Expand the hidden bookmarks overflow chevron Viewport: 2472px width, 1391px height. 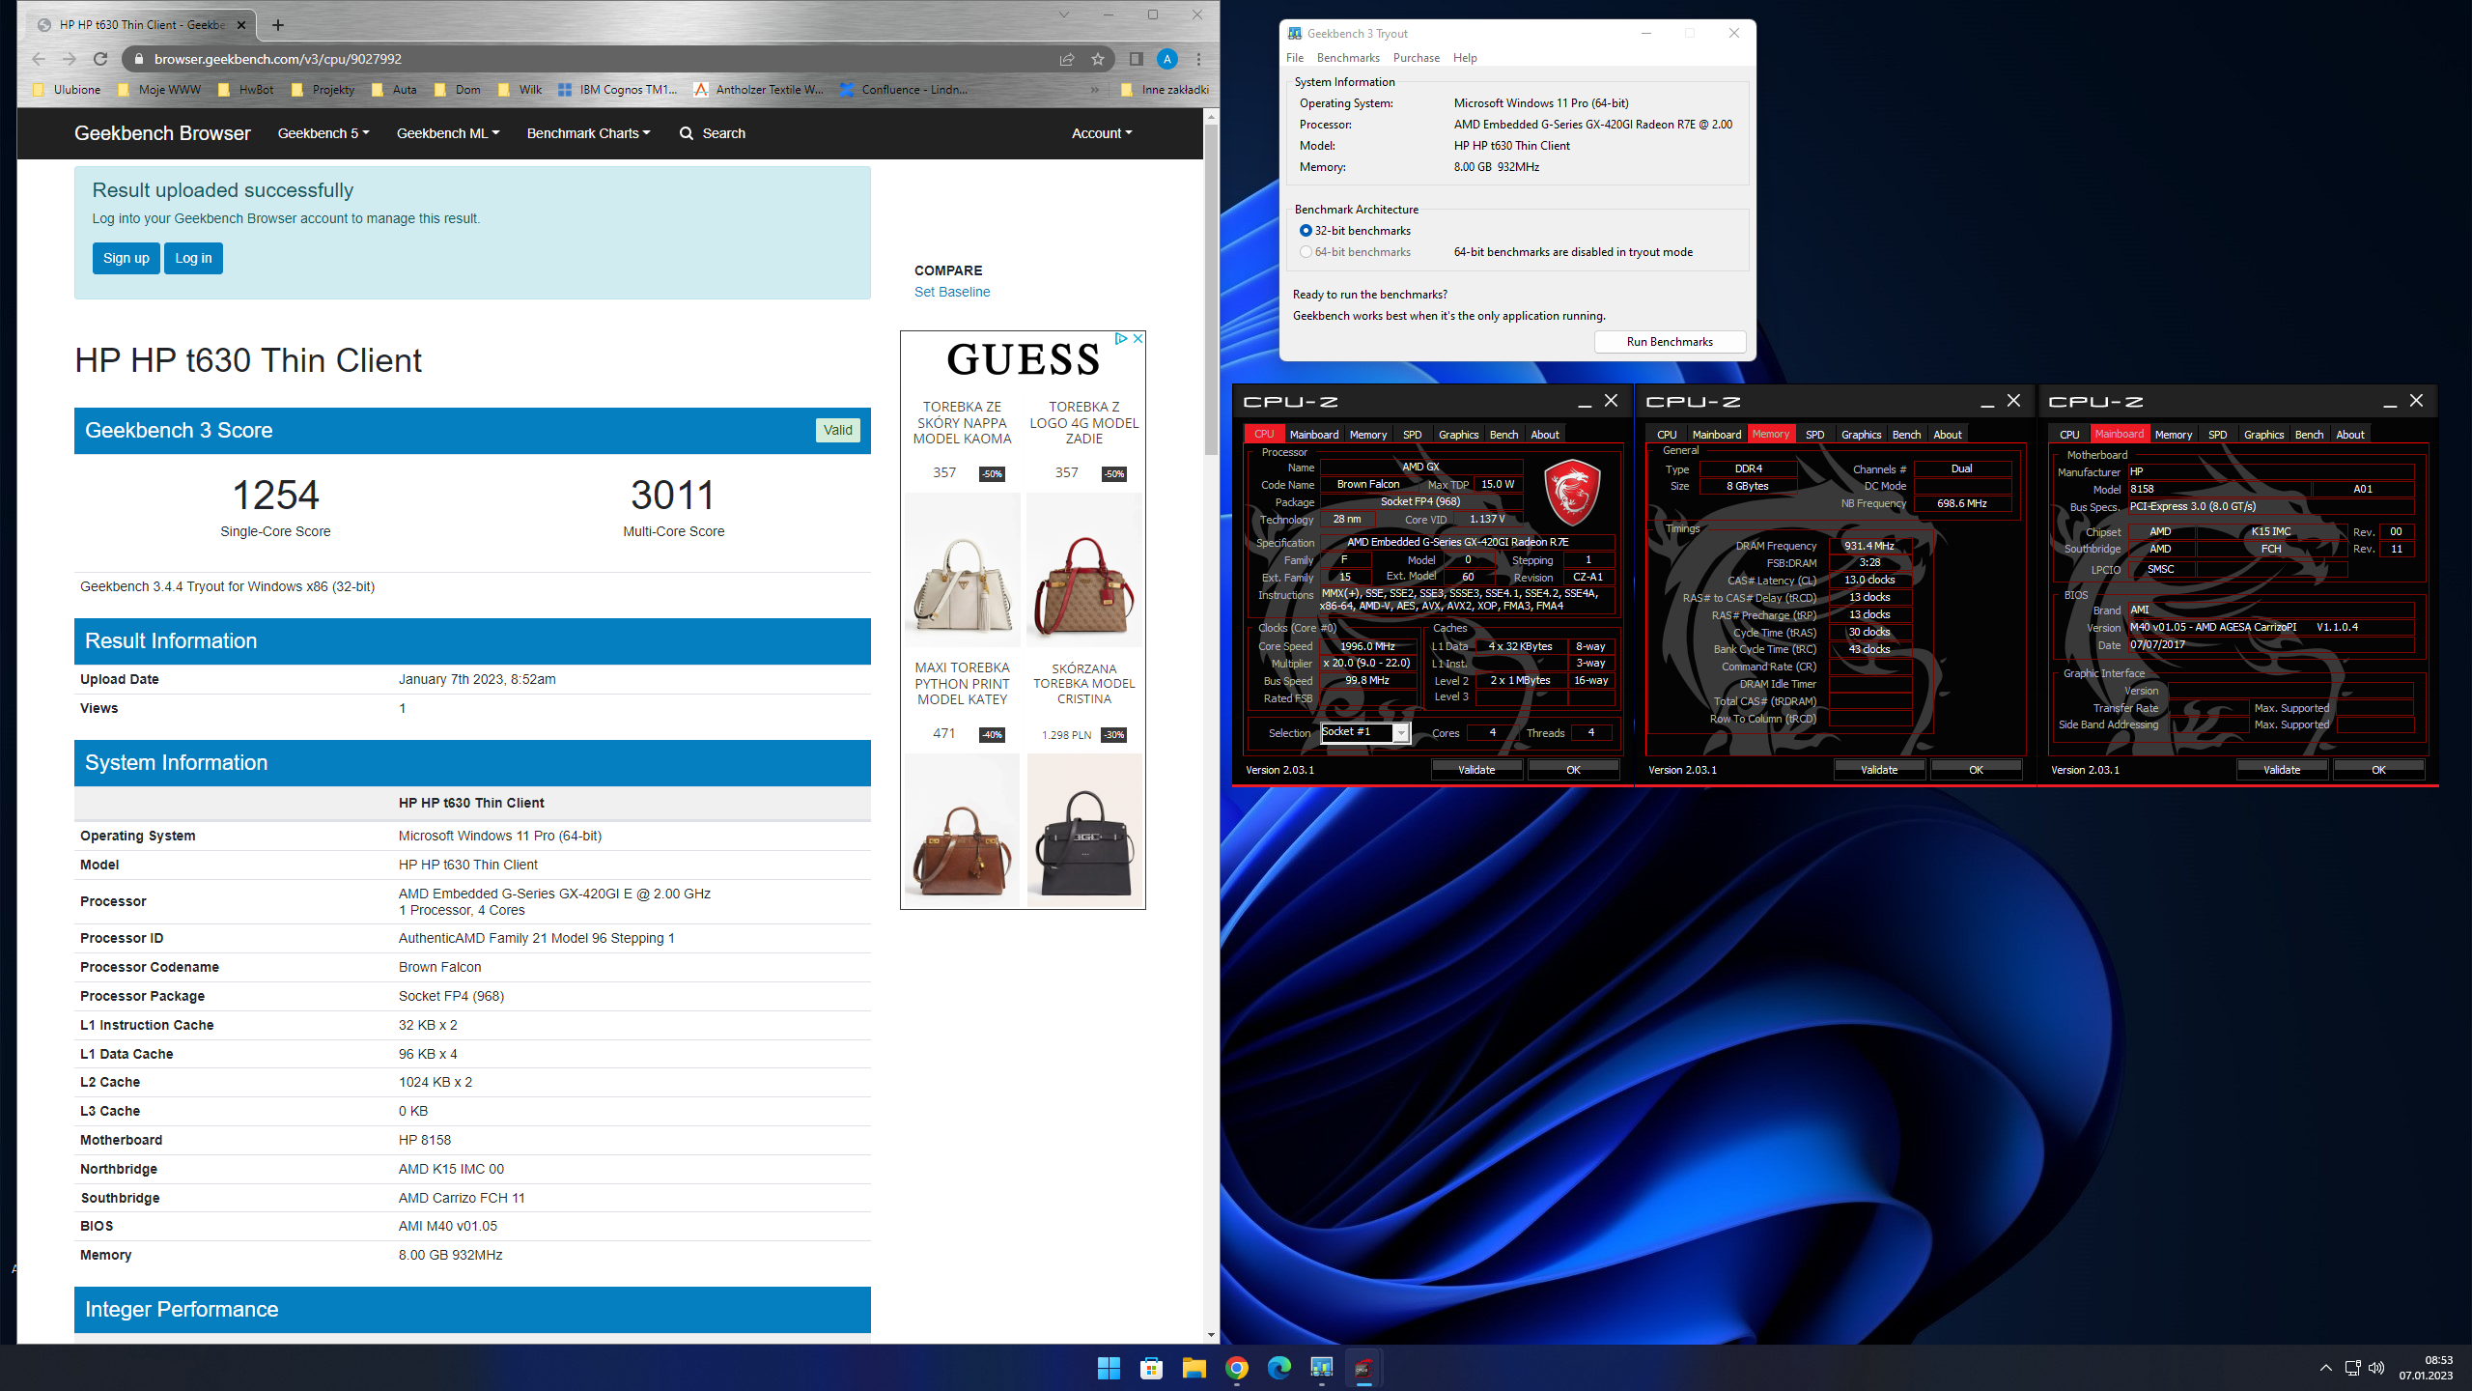click(1094, 90)
